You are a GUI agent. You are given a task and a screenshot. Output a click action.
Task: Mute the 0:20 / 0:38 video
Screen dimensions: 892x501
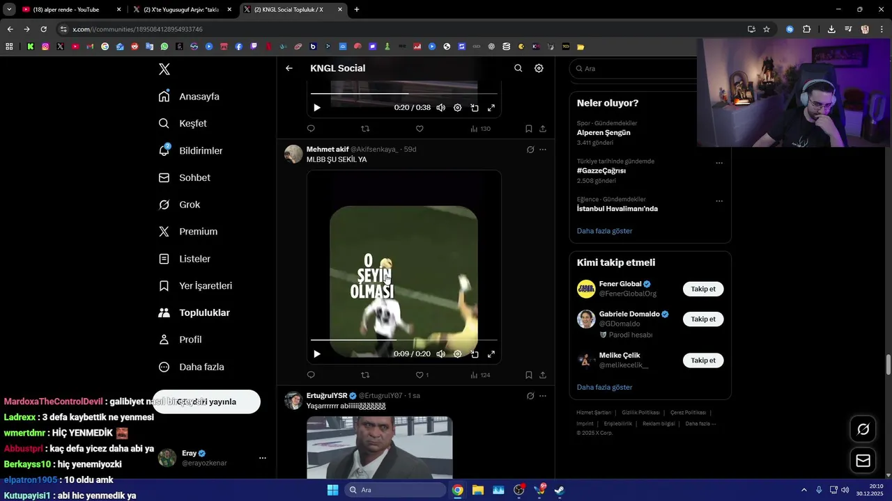click(x=440, y=108)
